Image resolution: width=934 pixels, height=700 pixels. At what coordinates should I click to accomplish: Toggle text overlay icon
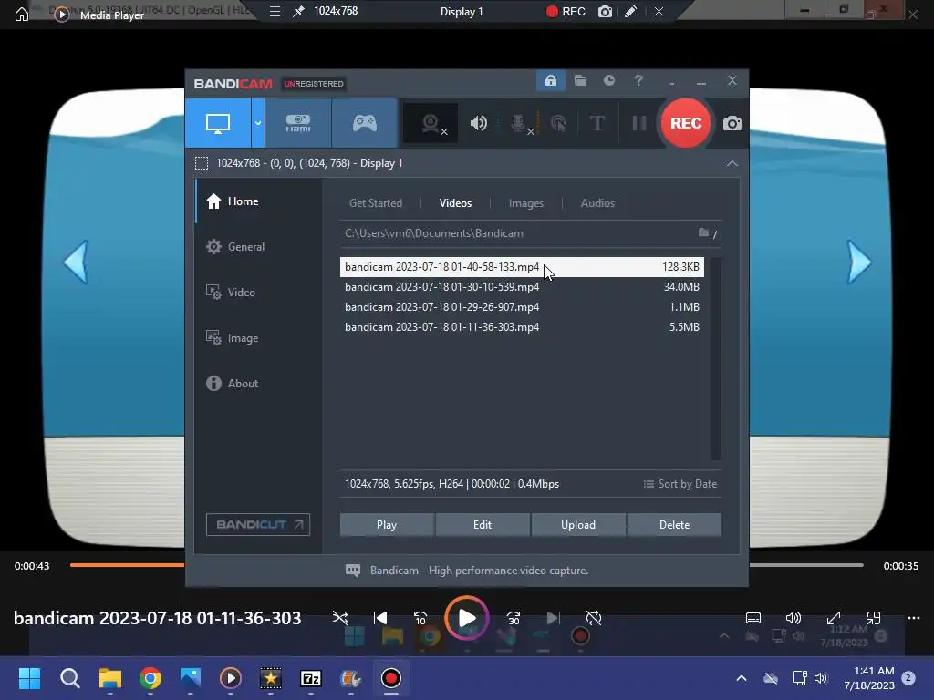[597, 123]
